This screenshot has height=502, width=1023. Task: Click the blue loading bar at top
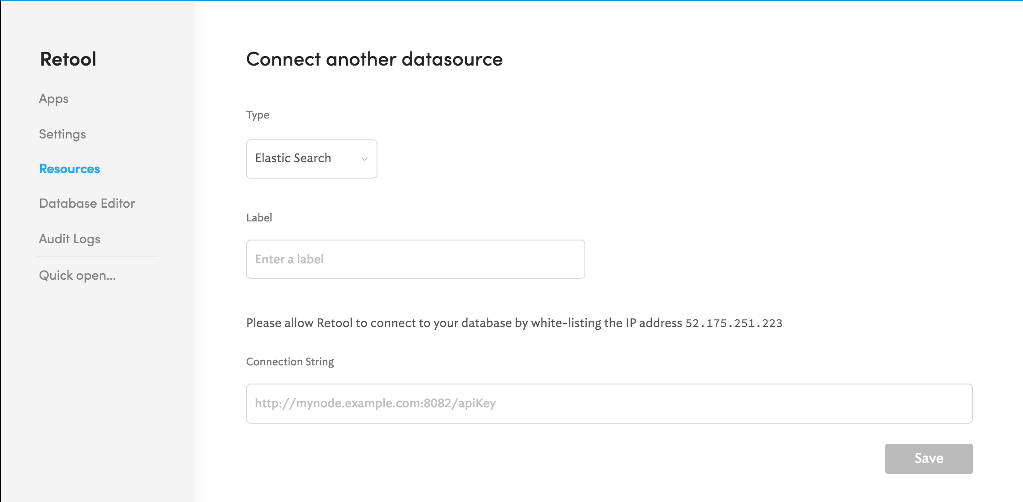511,0
